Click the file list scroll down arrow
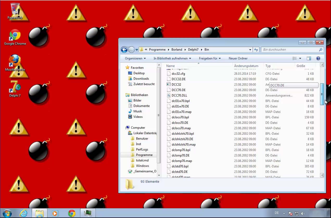 [322, 175]
